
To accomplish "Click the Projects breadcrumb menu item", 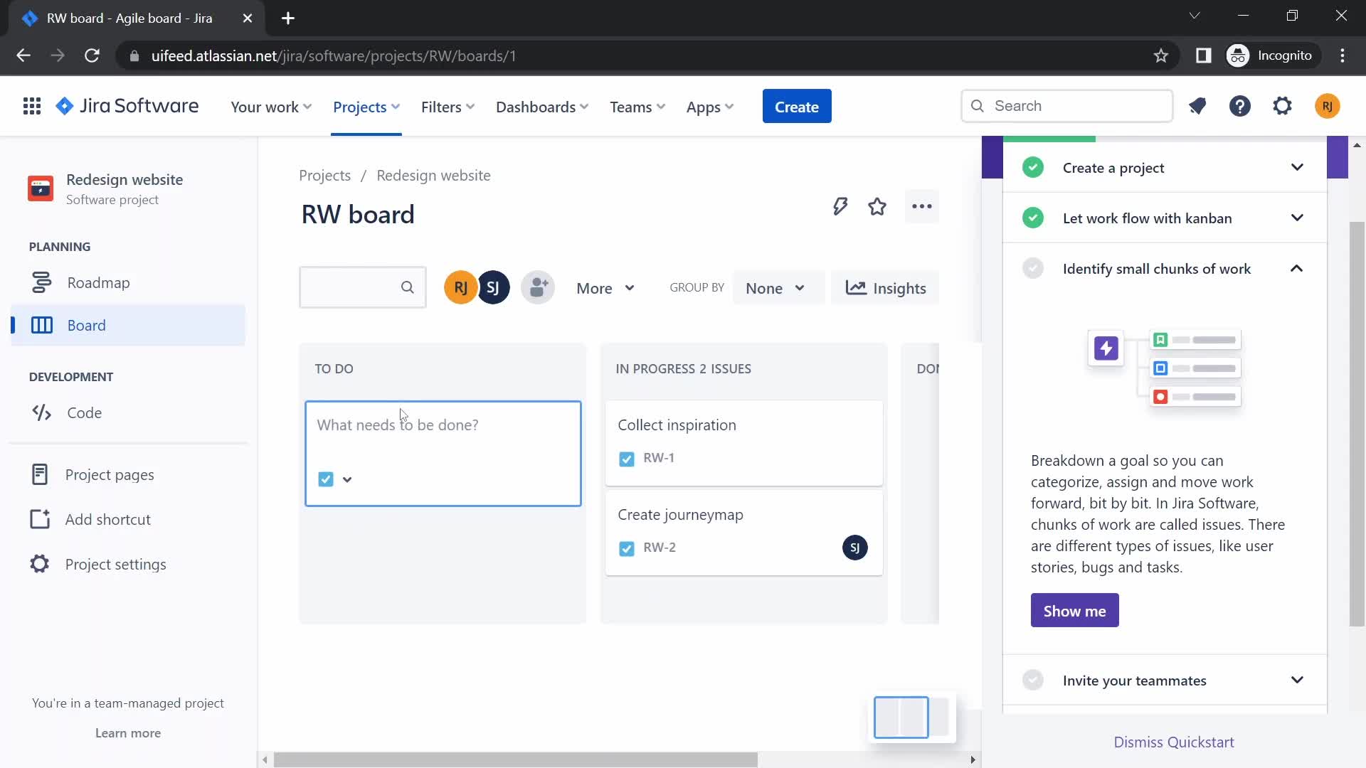I will click(x=324, y=176).
